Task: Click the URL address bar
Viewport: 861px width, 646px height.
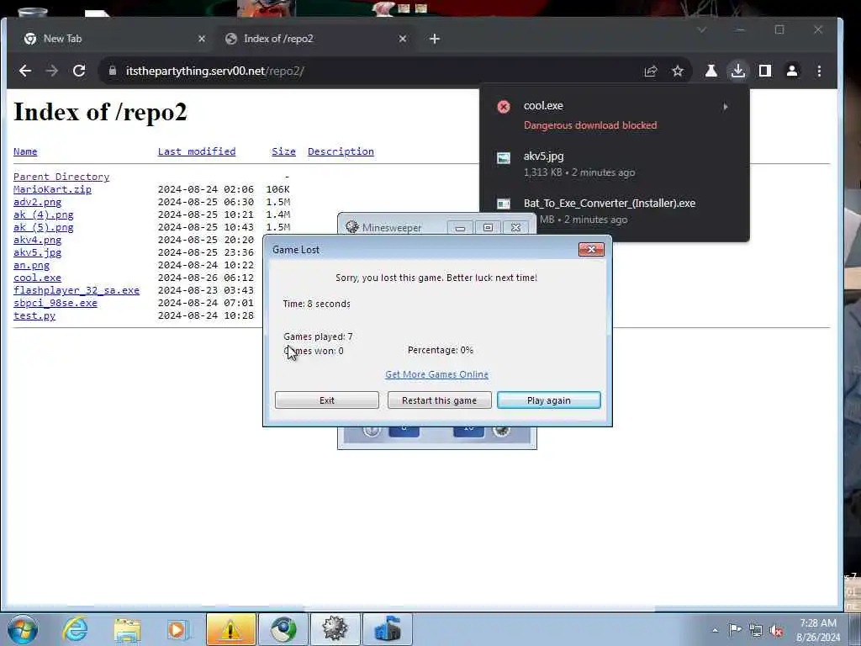Action: click(x=373, y=71)
